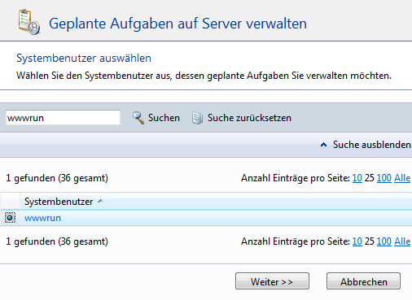Image resolution: width=412 pixels, height=300 pixels.
Task: Open the wwwrun system user link
Action: point(42,218)
